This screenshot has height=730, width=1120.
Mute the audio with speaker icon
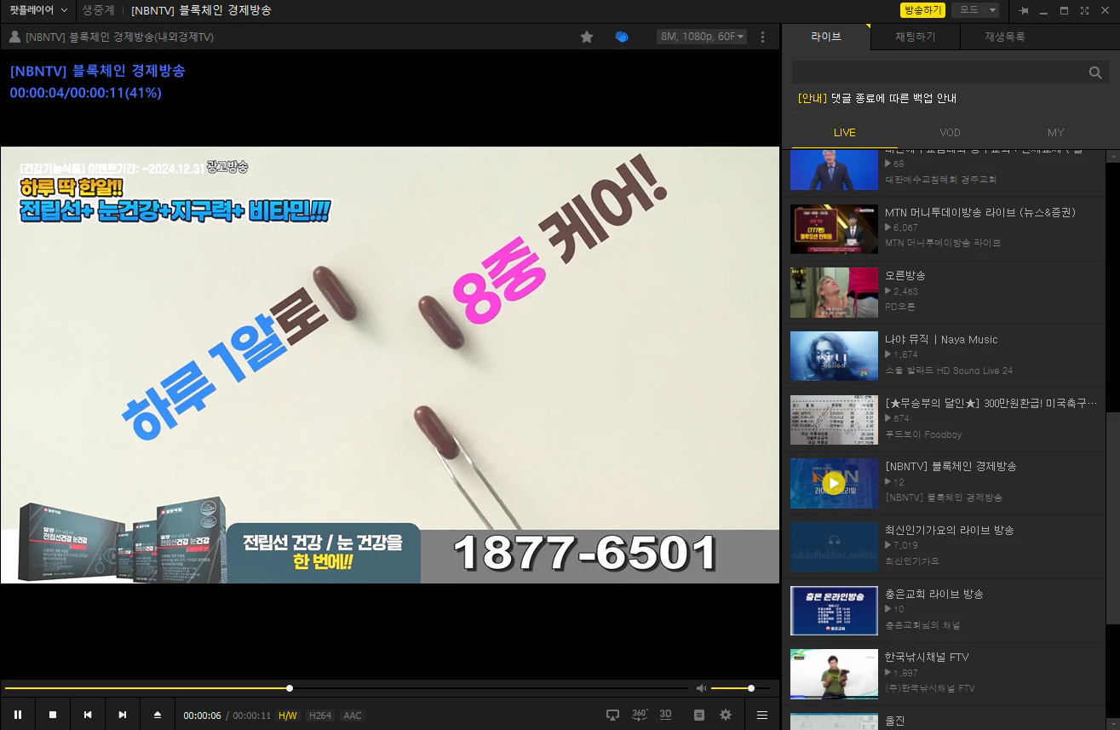[x=701, y=687]
